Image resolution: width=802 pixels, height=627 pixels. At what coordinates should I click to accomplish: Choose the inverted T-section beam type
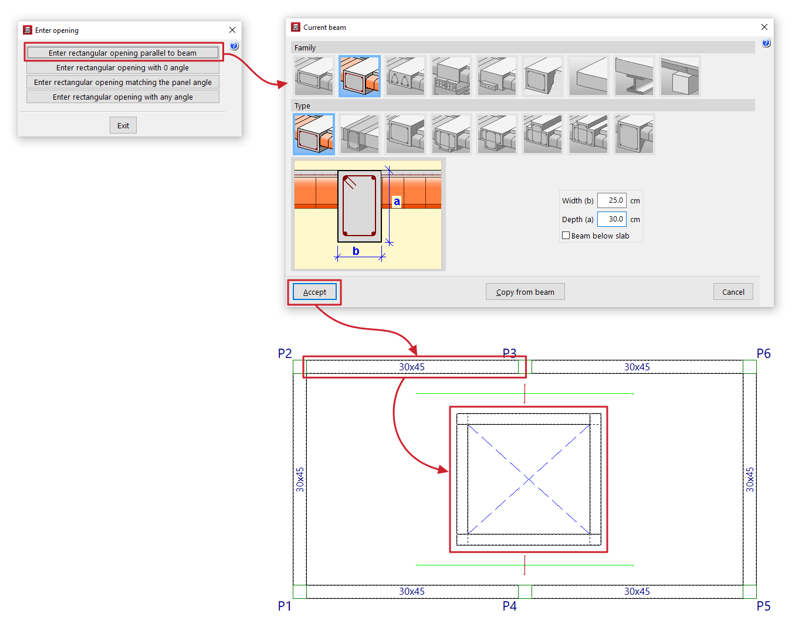click(451, 134)
